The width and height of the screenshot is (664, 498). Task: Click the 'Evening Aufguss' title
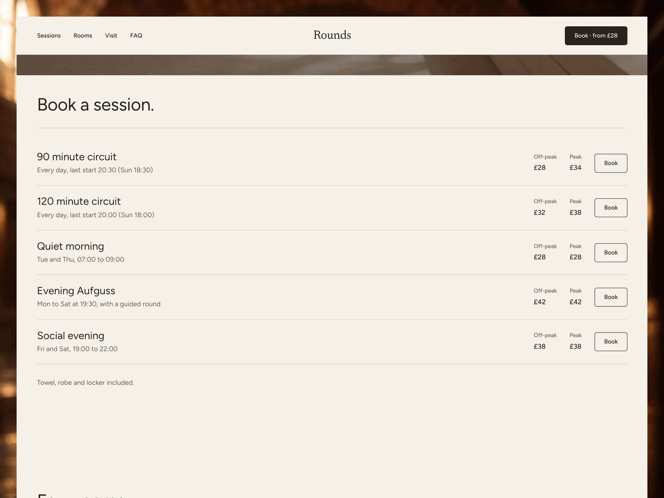tap(76, 291)
